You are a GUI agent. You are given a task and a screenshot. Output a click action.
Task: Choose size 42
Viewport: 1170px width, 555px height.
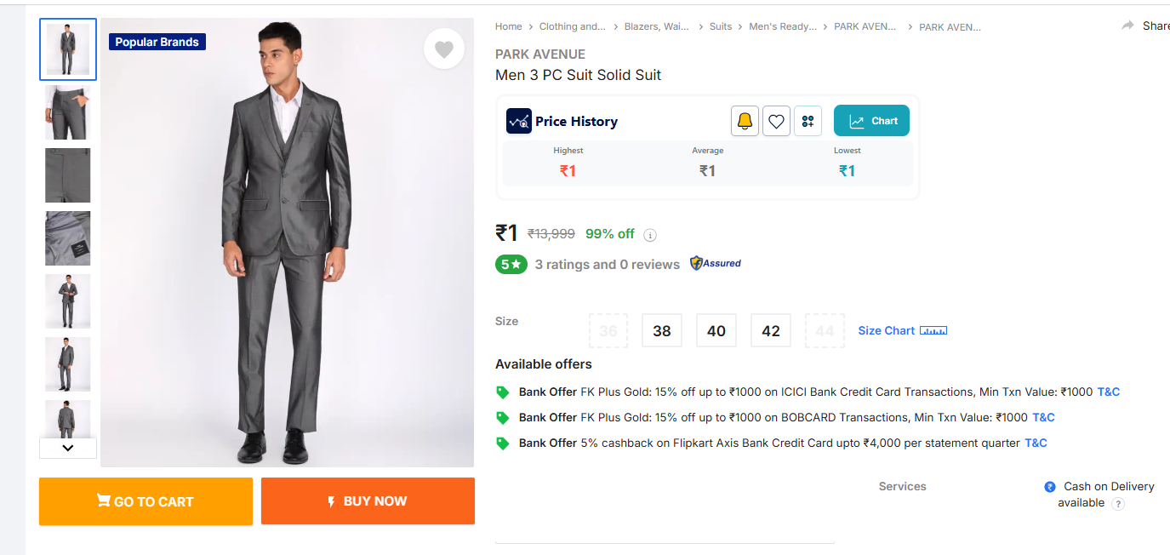click(771, 331)
